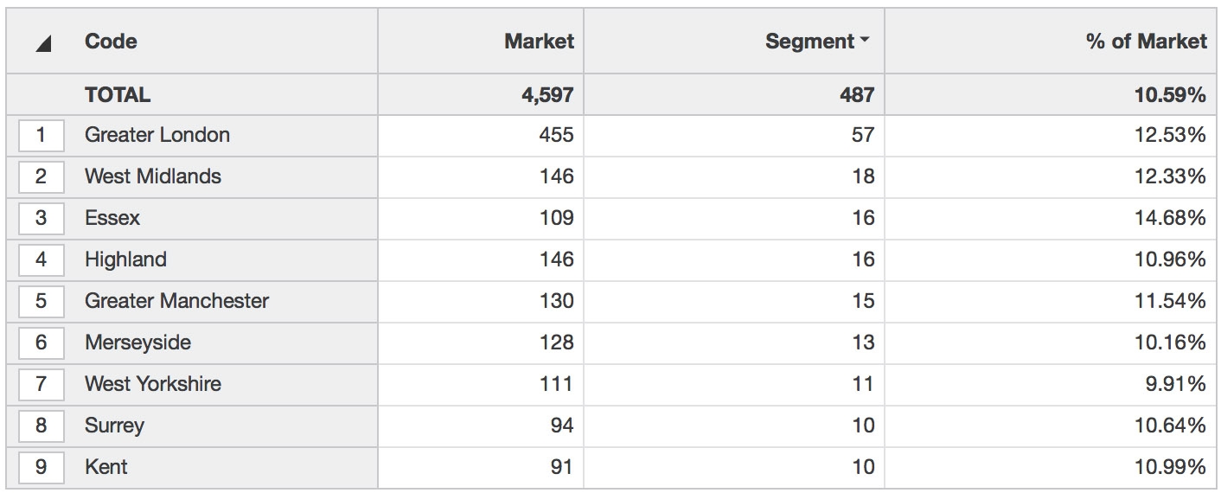Click the row 7 number box
The height and width of the screenshot is (493, 1221).
pos(41,385)
